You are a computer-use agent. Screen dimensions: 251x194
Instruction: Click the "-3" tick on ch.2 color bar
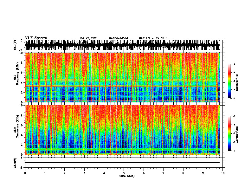[x=234, y=116]
